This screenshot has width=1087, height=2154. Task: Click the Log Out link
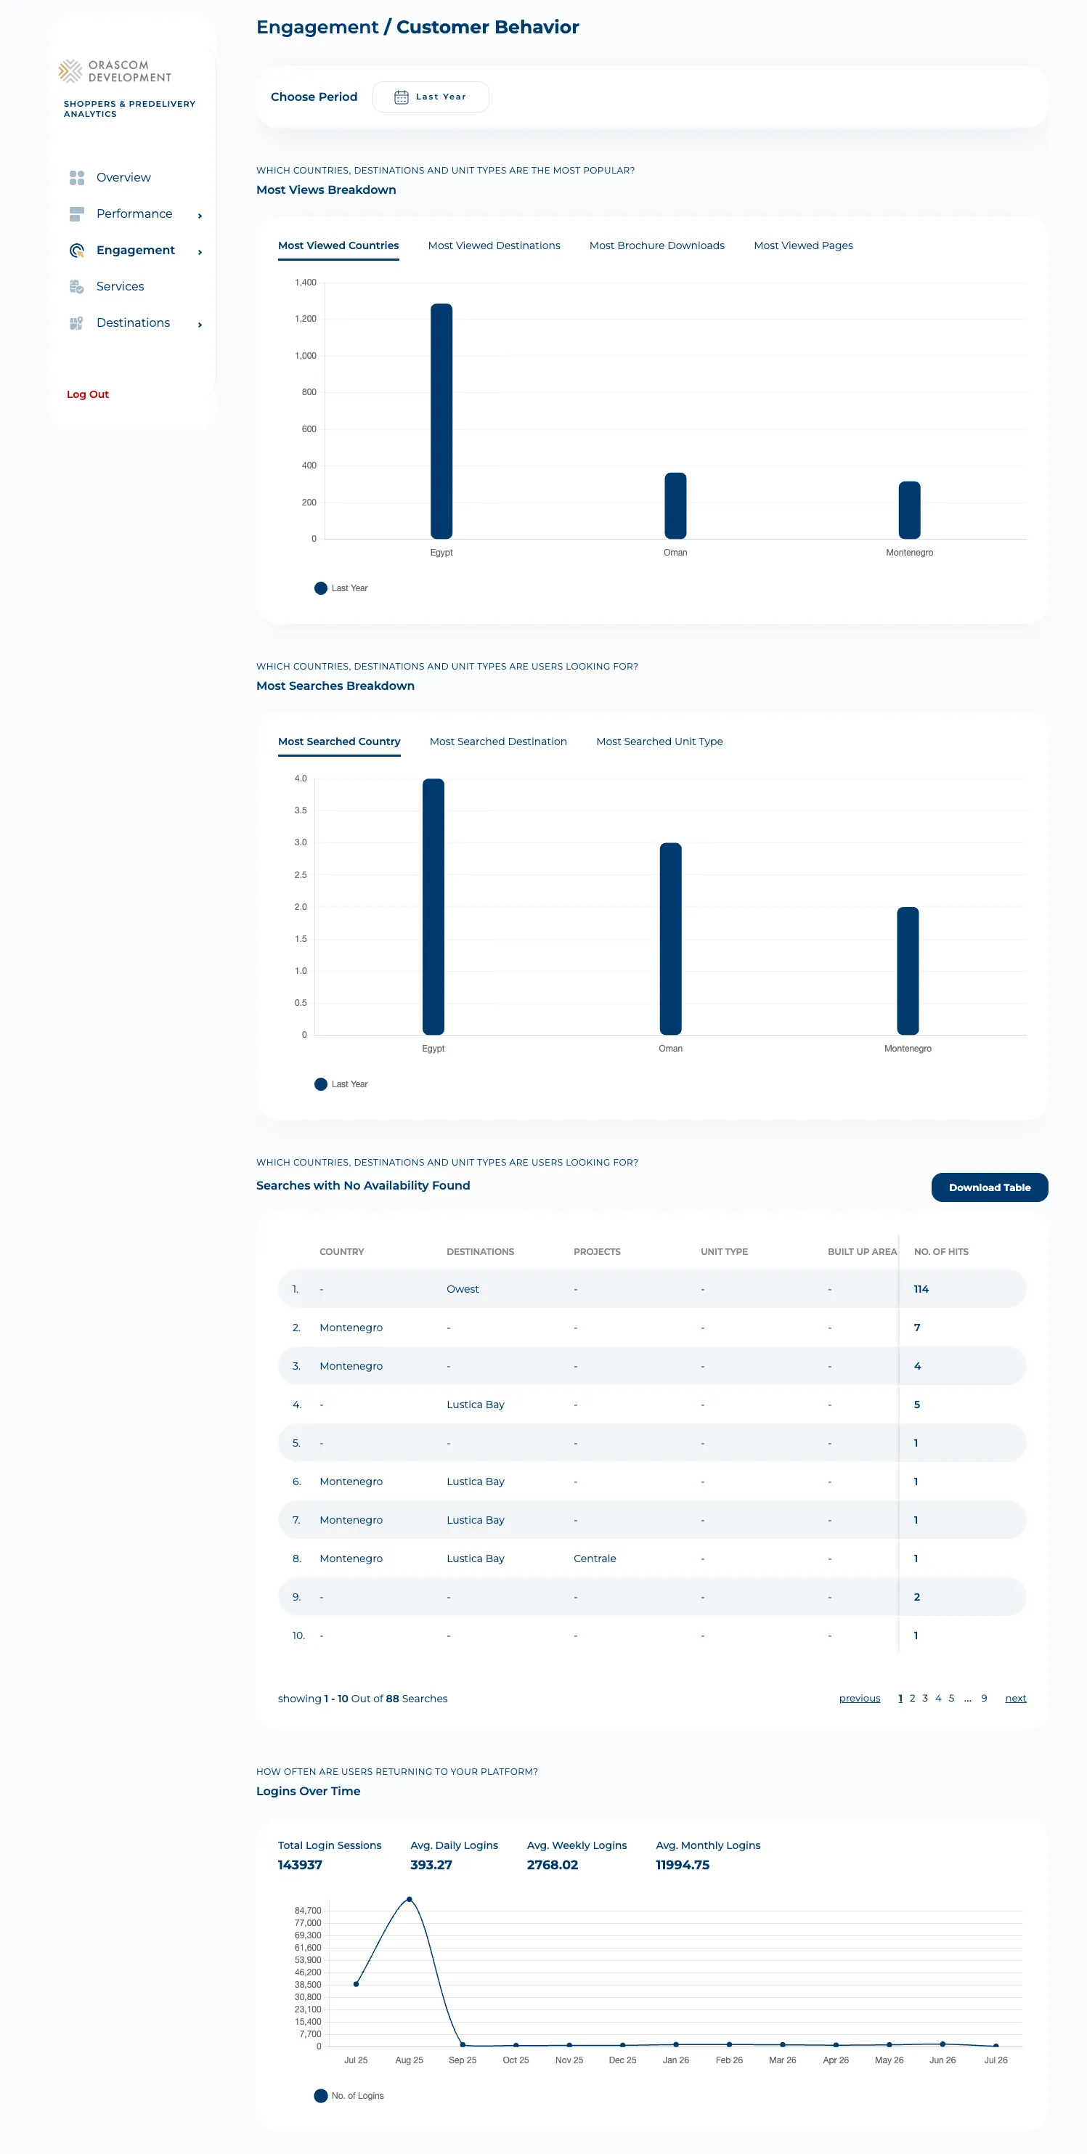pos(88,394)
